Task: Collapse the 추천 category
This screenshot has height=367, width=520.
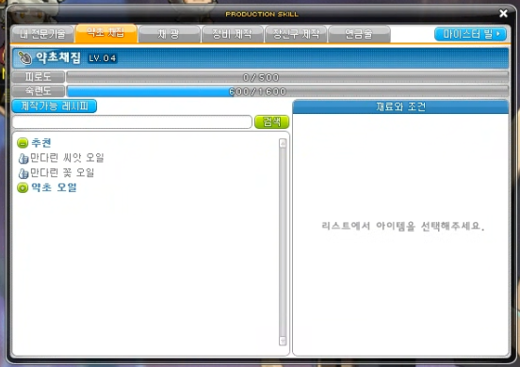Action: coord(23,143)
